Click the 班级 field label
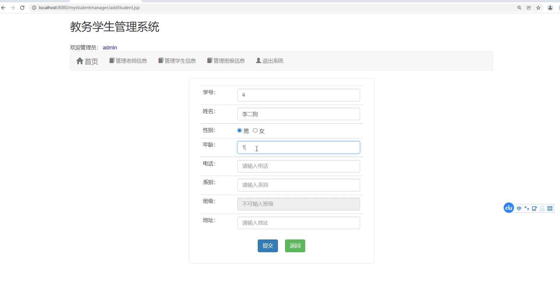The image size is (560, 296). (209, 201)
